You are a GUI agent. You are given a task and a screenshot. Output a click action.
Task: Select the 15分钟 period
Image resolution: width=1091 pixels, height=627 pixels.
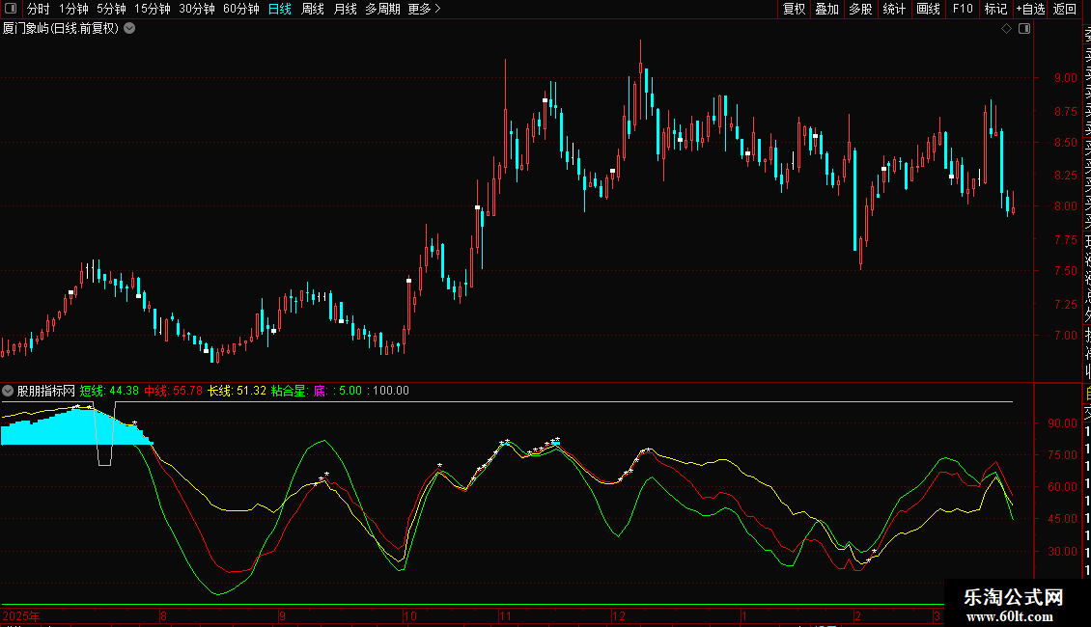click(x=153, y=9)
